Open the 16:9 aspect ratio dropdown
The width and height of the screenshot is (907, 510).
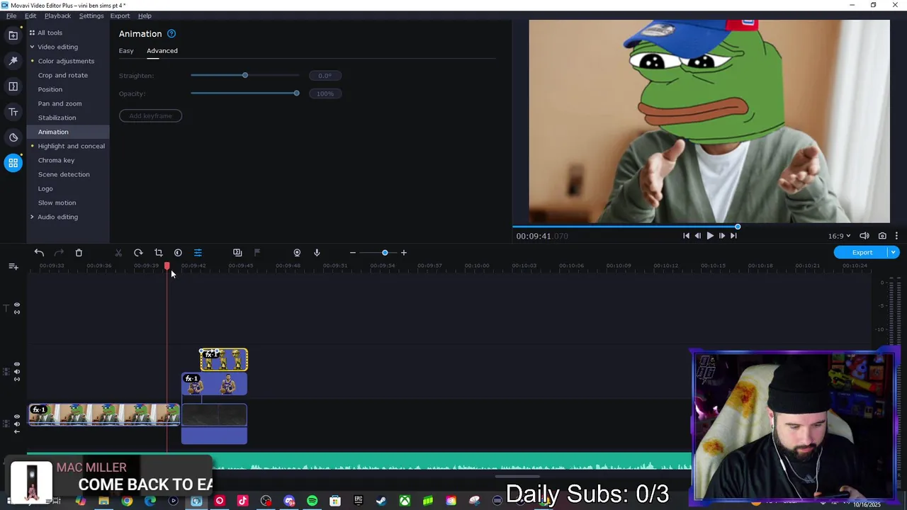tap(839, 236)
